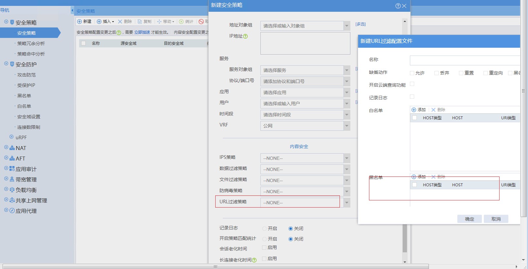Open the URL过滤策略 dropdown
The width and height of the screenshot is (528, 269).
(x=347, y=203)
